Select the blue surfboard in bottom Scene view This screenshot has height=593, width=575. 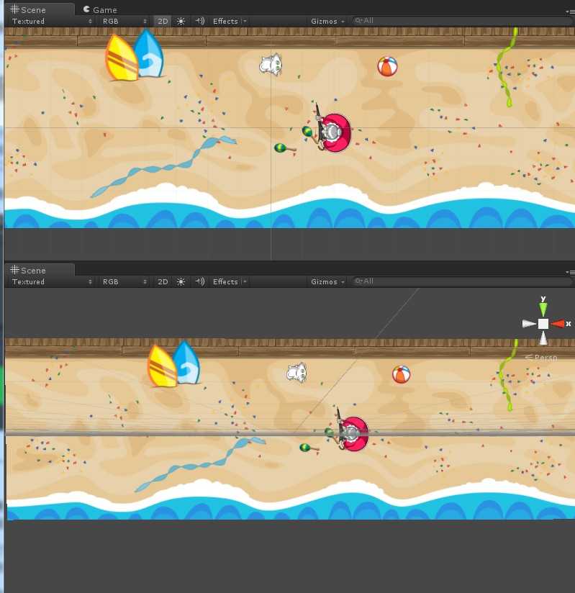187,362
